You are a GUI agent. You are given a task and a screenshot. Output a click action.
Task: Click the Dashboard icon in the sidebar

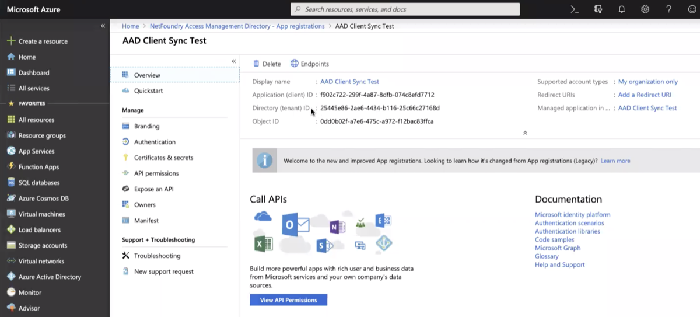click(x=11, y=73)
